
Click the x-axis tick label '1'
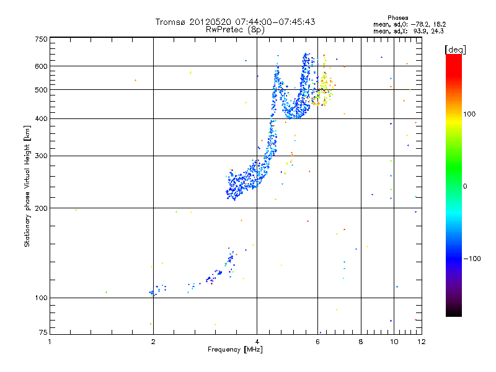click(50, 342)
